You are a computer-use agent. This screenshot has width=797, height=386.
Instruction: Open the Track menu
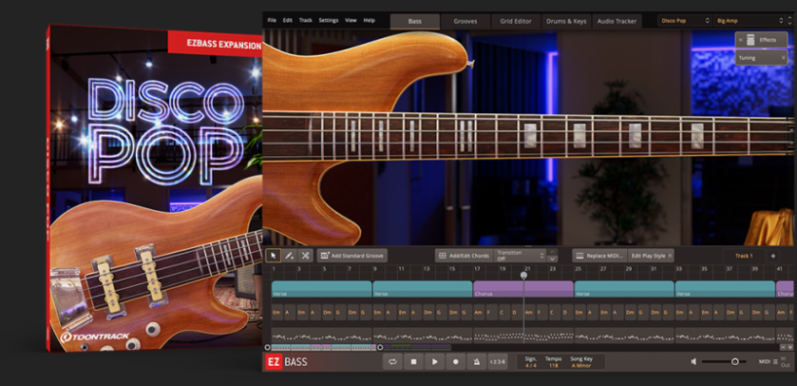306,20
